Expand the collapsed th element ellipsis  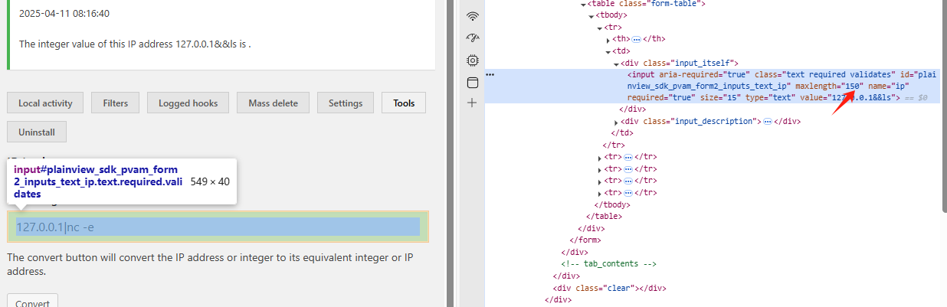(x=636, y=39)
